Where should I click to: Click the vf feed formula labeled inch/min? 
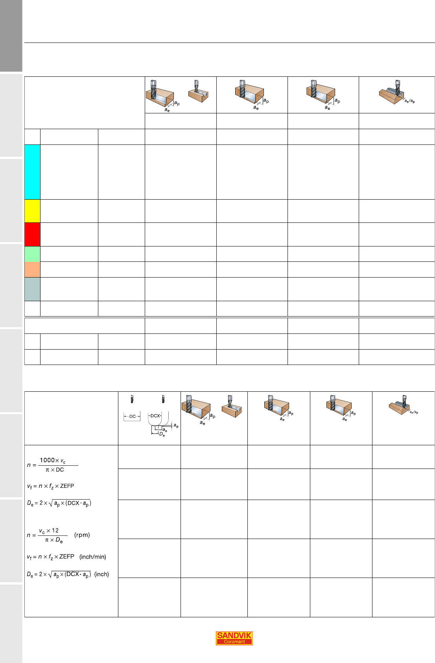[x=66, y=557]
